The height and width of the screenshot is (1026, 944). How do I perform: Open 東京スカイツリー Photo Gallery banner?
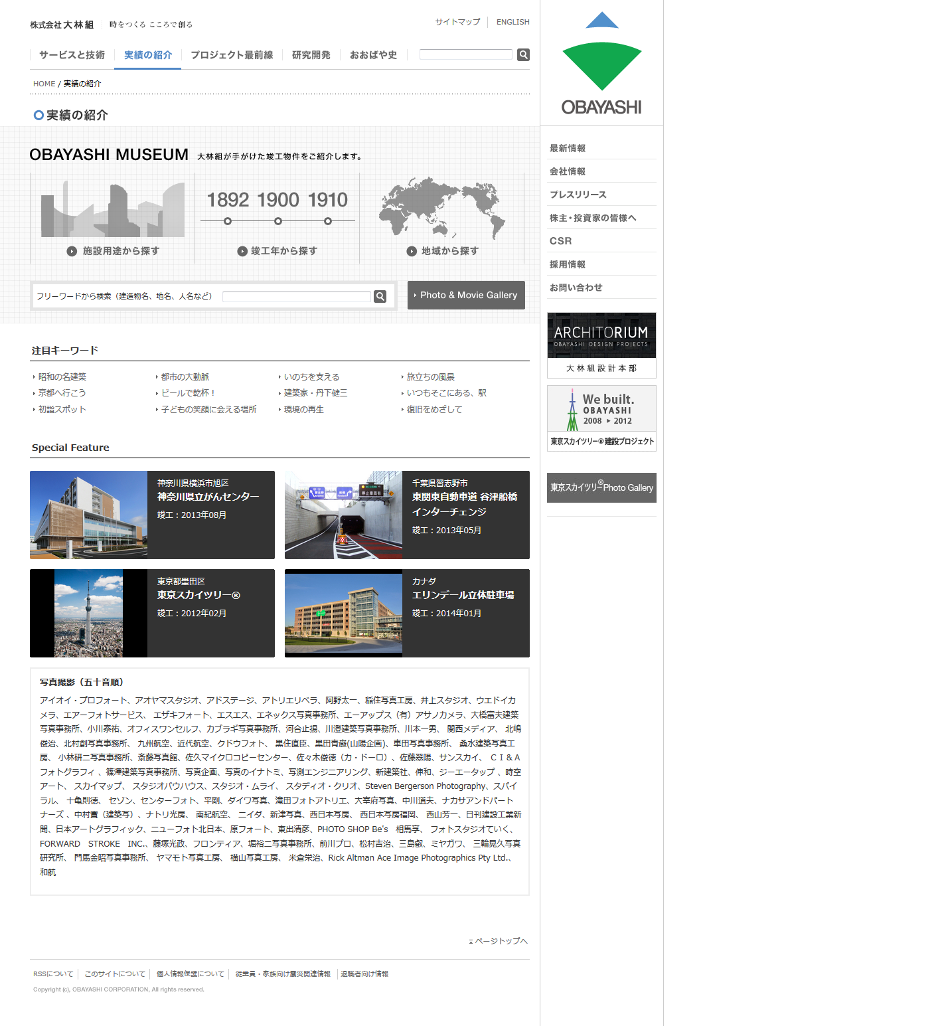pos(601,487)
